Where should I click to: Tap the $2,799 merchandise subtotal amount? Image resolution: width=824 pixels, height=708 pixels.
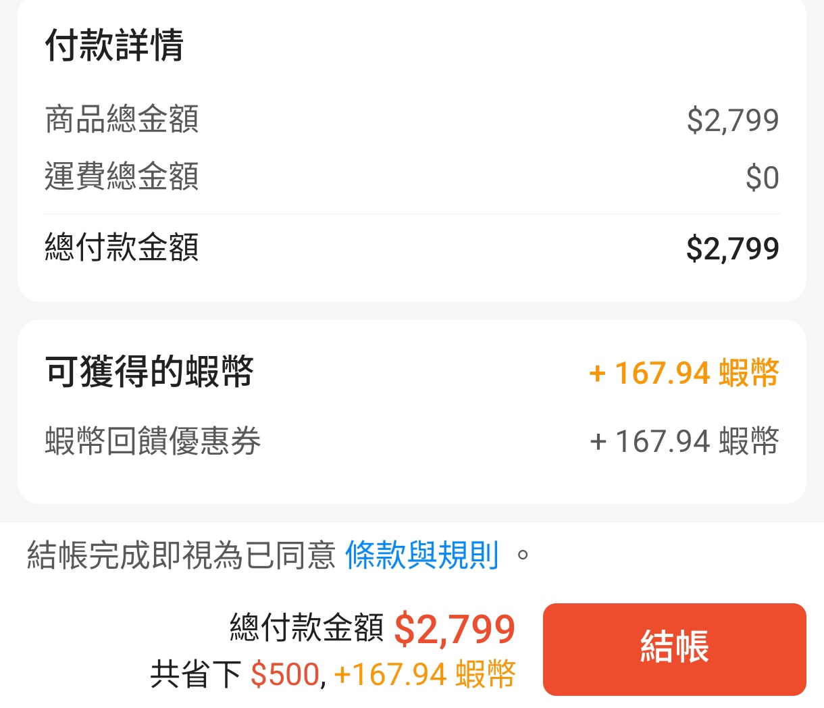(x=732, y=120)
